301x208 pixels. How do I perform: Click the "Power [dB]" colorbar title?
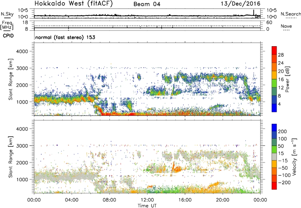click(287, 79)
